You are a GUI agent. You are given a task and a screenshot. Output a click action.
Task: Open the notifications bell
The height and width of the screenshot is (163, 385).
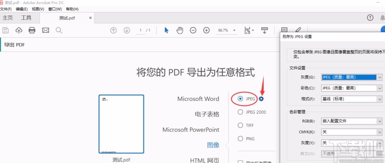point(383,18)
